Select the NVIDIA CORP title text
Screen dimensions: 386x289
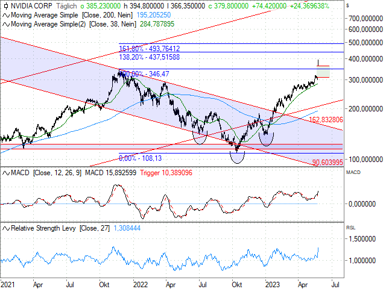31,6
